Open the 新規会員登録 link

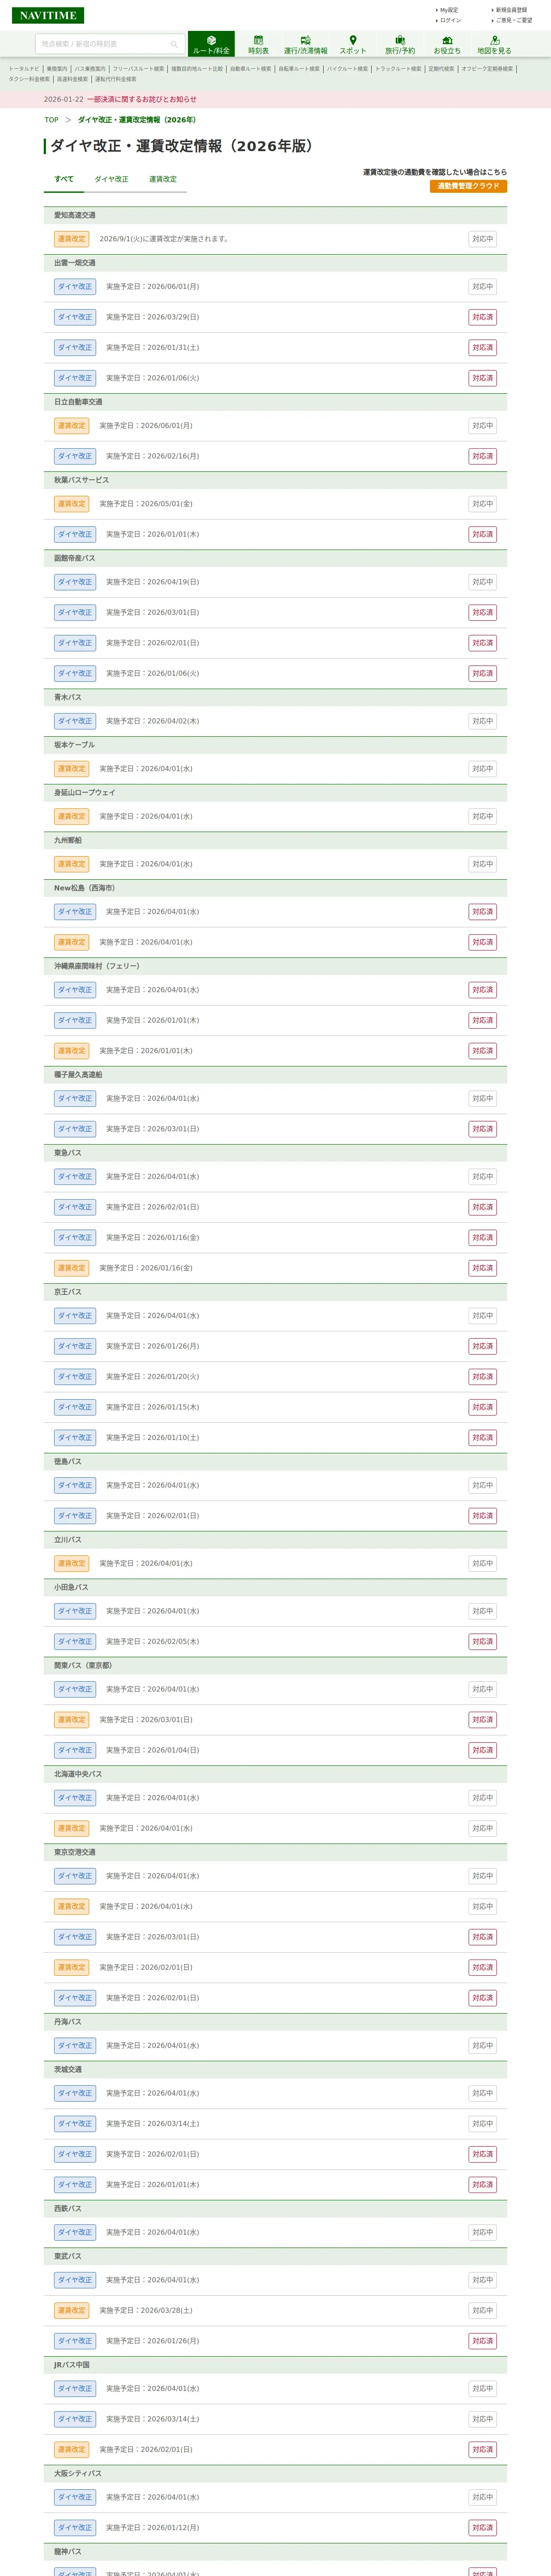click(x=511, y=10)
